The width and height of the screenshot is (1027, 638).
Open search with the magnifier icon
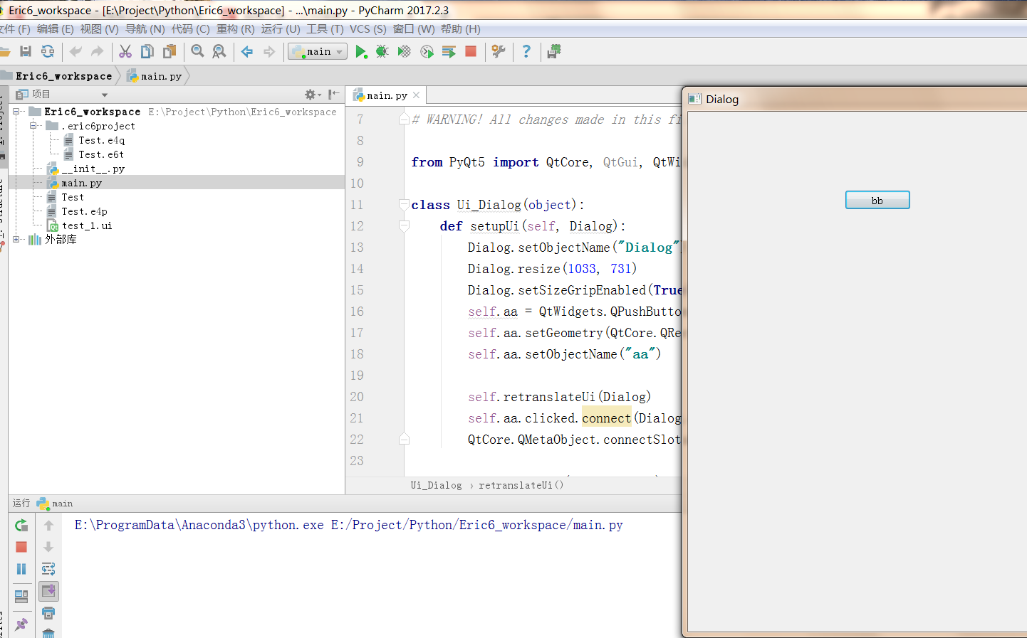point(197,51)
